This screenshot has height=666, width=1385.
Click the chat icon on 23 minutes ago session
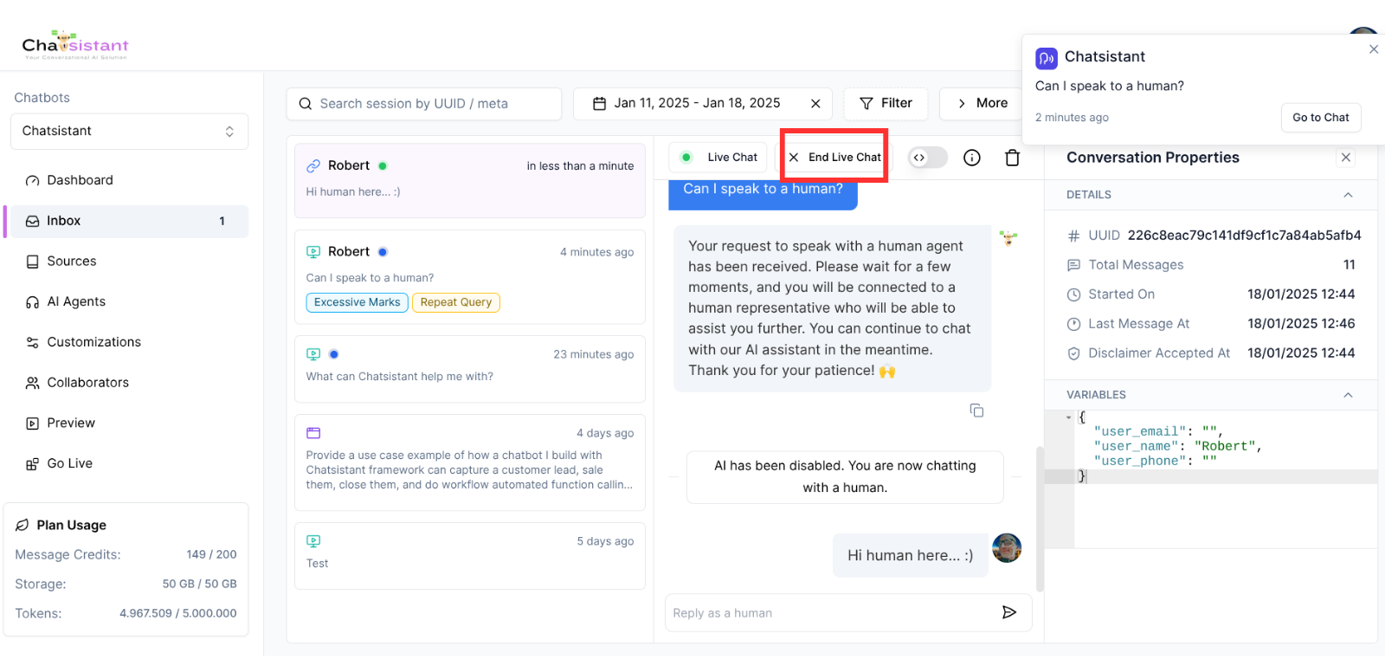click(x=313, y=354)
